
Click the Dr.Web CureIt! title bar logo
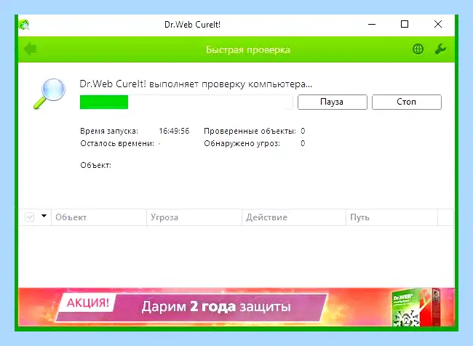click(24, 25)
